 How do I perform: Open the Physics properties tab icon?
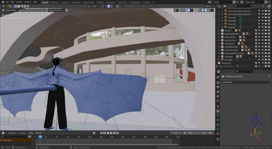(x=218, y=120)
